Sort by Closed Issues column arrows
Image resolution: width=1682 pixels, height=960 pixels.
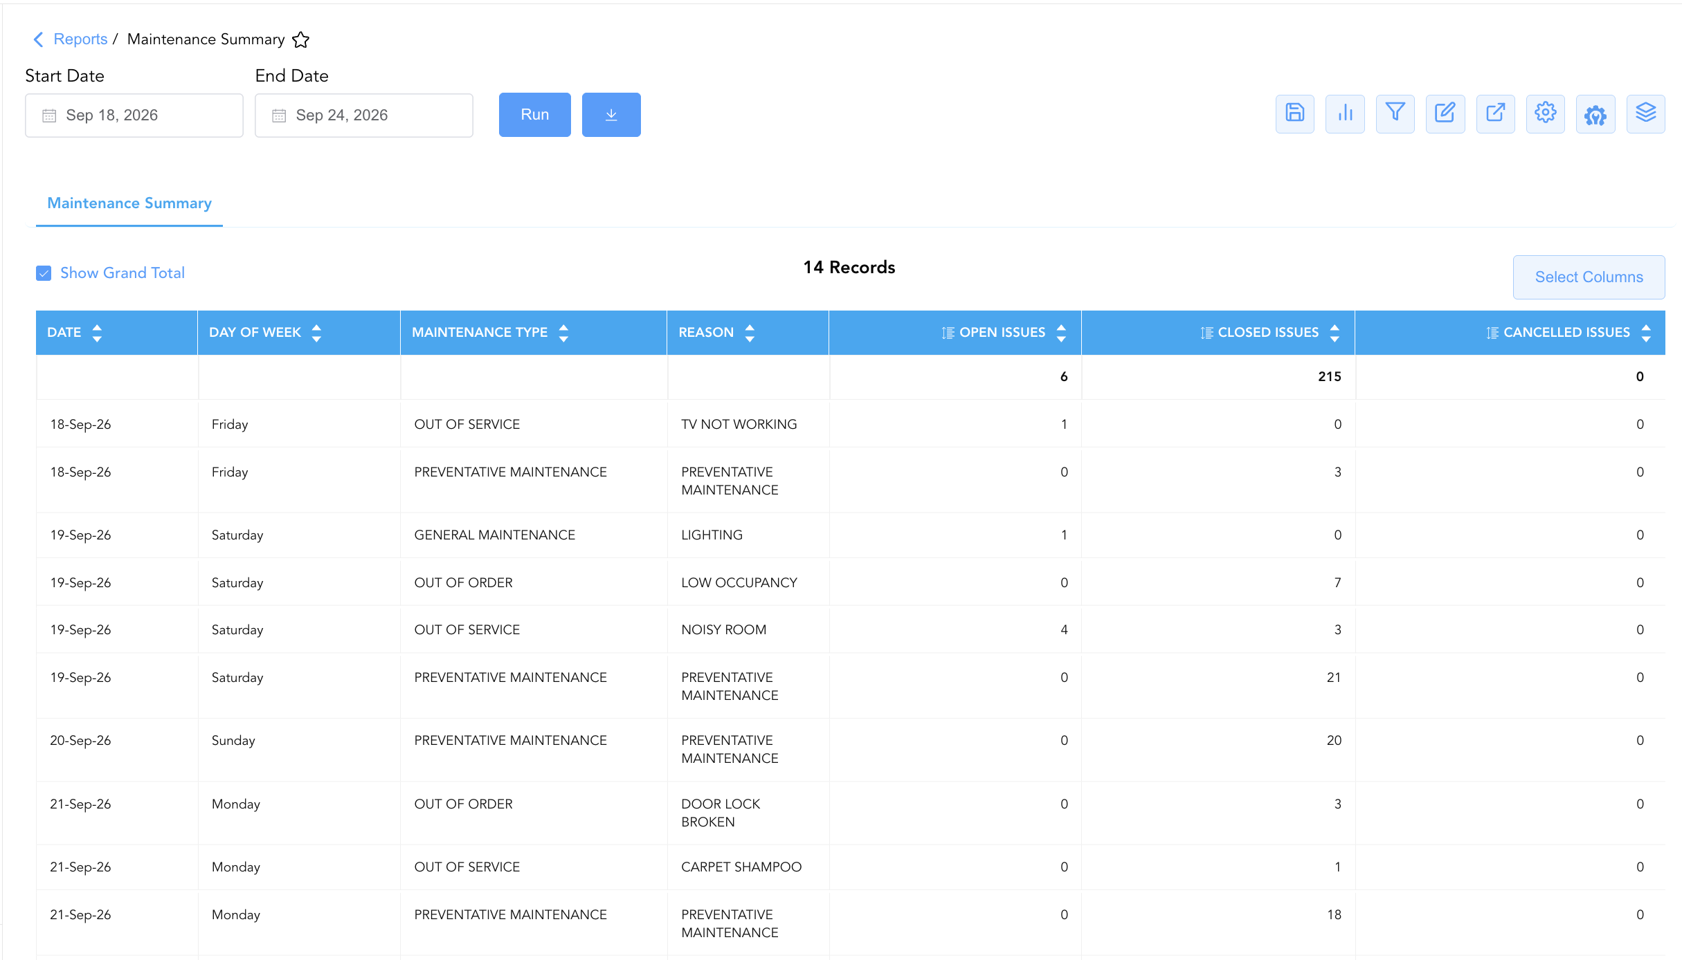pyautogui.click(x=1335, y=333)
